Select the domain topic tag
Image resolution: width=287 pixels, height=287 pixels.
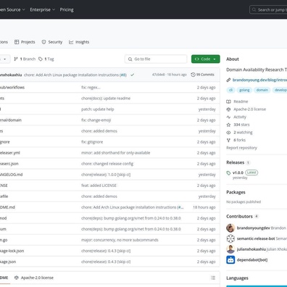(x=262, y=90)
